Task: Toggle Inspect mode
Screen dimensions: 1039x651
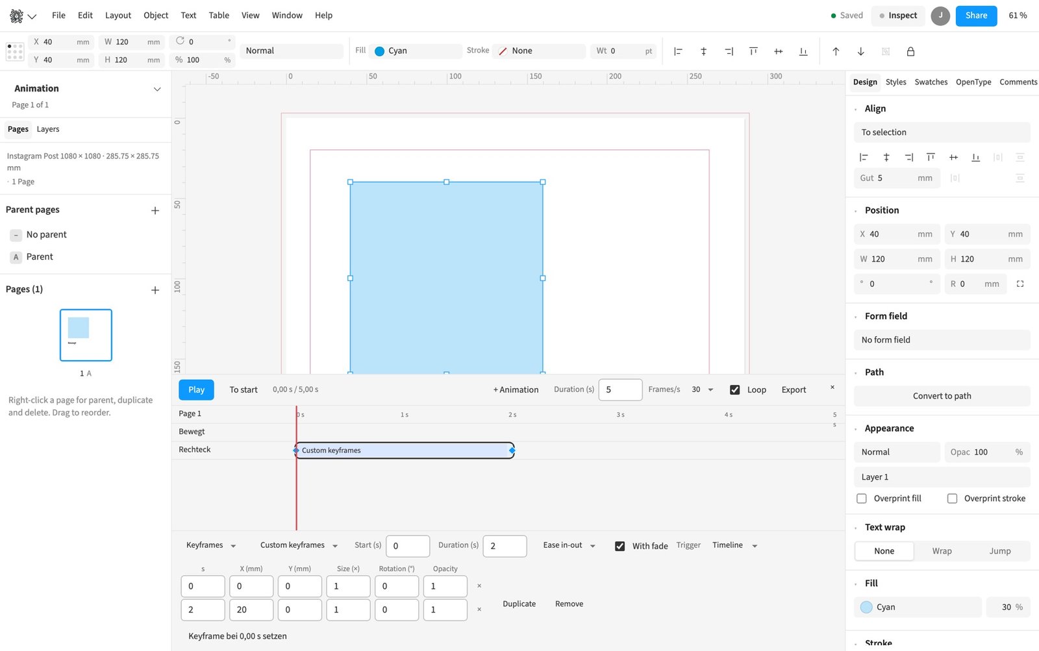Action: coord(898,16)
